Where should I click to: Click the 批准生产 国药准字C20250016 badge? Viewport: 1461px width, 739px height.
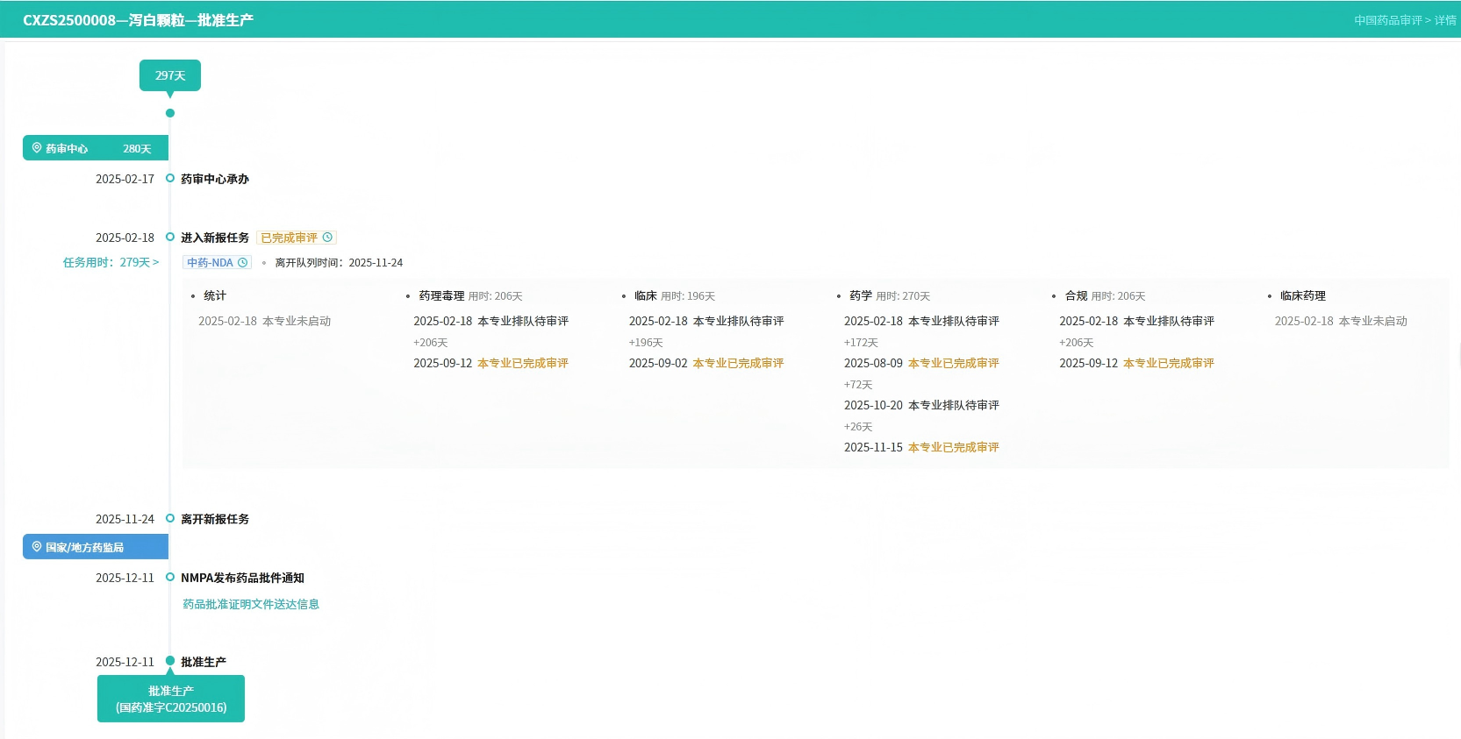pyautogui.click(x=171, y=699)
